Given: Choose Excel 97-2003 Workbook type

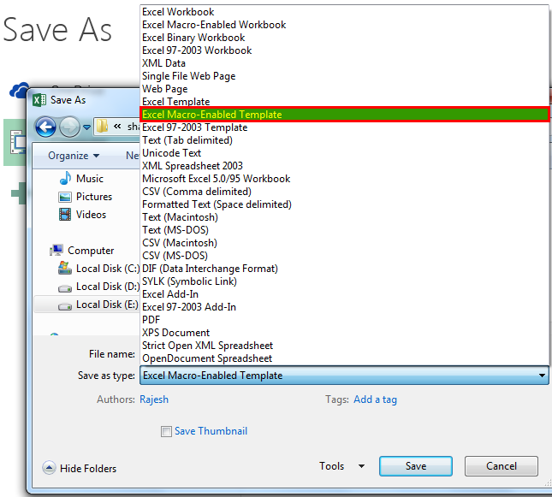Looking at the screenshot, I should click(344, 50).
